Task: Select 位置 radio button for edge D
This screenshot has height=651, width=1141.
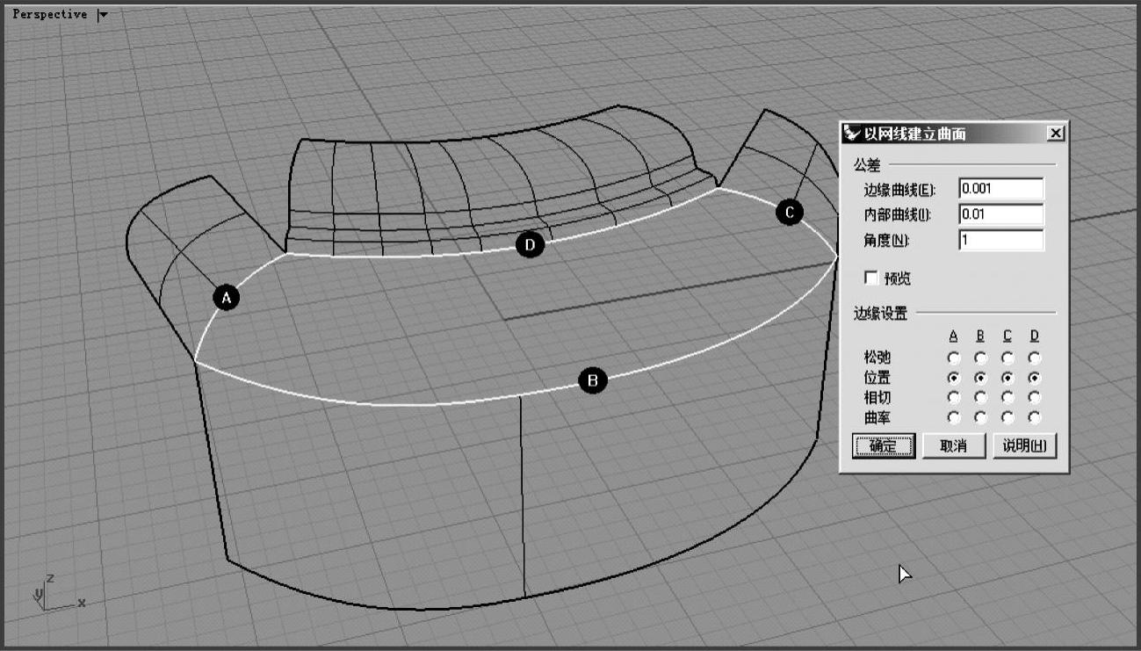Action: click(x=1035, y=377)
